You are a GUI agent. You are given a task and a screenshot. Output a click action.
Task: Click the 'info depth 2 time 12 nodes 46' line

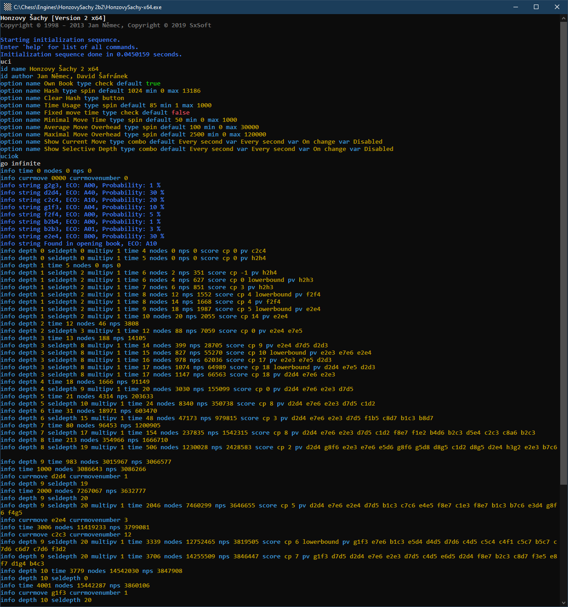pos(70,324)
